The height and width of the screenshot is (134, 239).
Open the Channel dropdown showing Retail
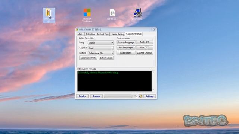100,48
